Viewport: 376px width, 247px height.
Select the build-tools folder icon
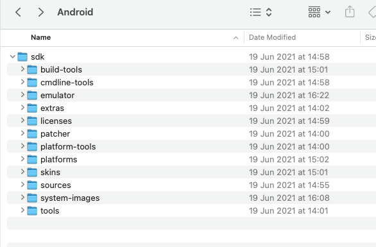coord(32,69)
